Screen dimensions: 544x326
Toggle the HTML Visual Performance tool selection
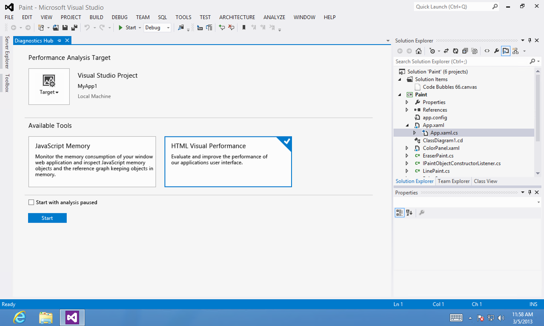228,162
